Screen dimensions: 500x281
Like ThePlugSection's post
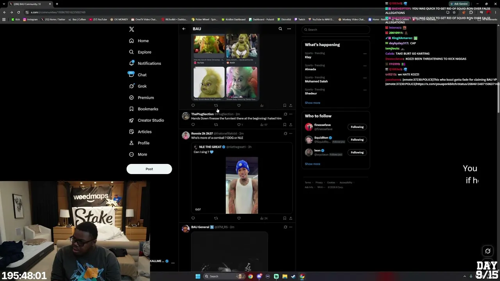pos(240,124)
